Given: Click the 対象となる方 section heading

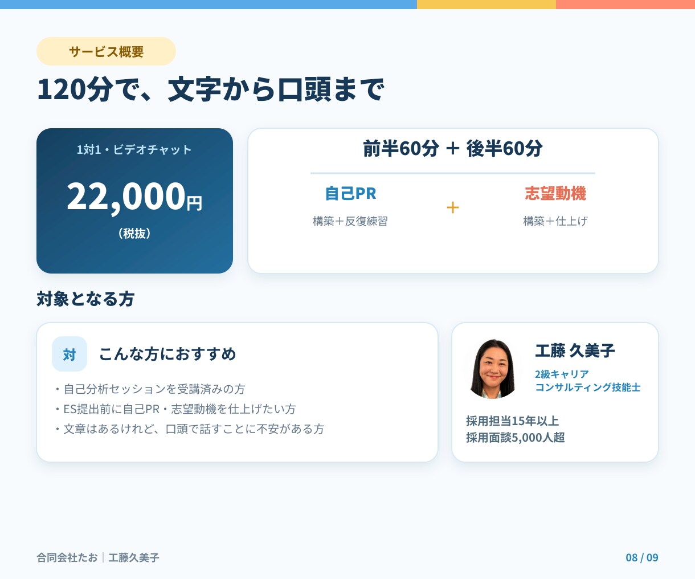Looking at the screenshot, I should click(x=85, y=299).
